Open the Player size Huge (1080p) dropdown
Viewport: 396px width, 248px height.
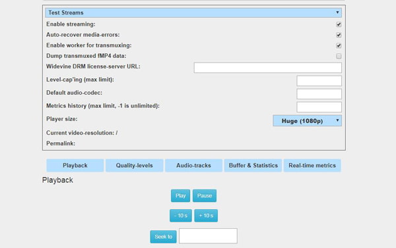pos(308,120)
